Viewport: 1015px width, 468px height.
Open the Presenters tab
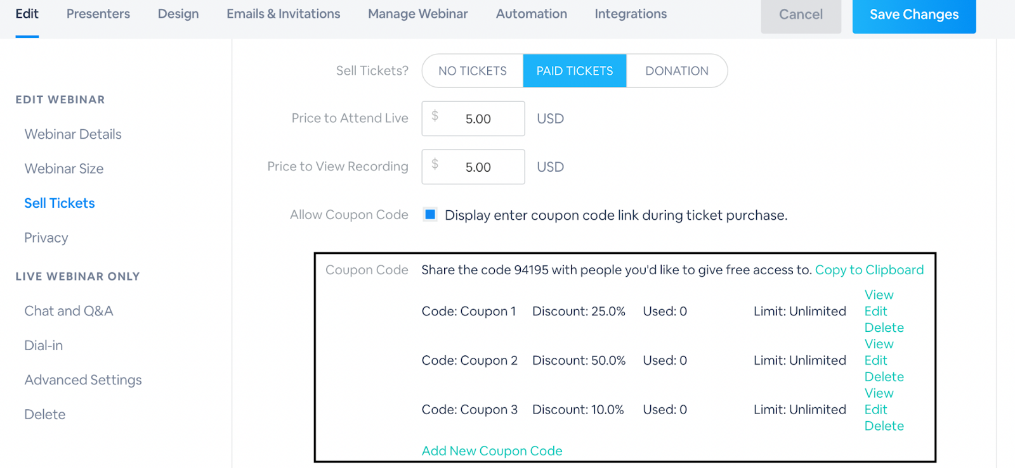(x=98, y=14)
